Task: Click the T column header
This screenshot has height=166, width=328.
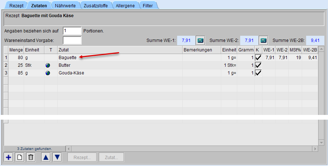Action: 51,50
